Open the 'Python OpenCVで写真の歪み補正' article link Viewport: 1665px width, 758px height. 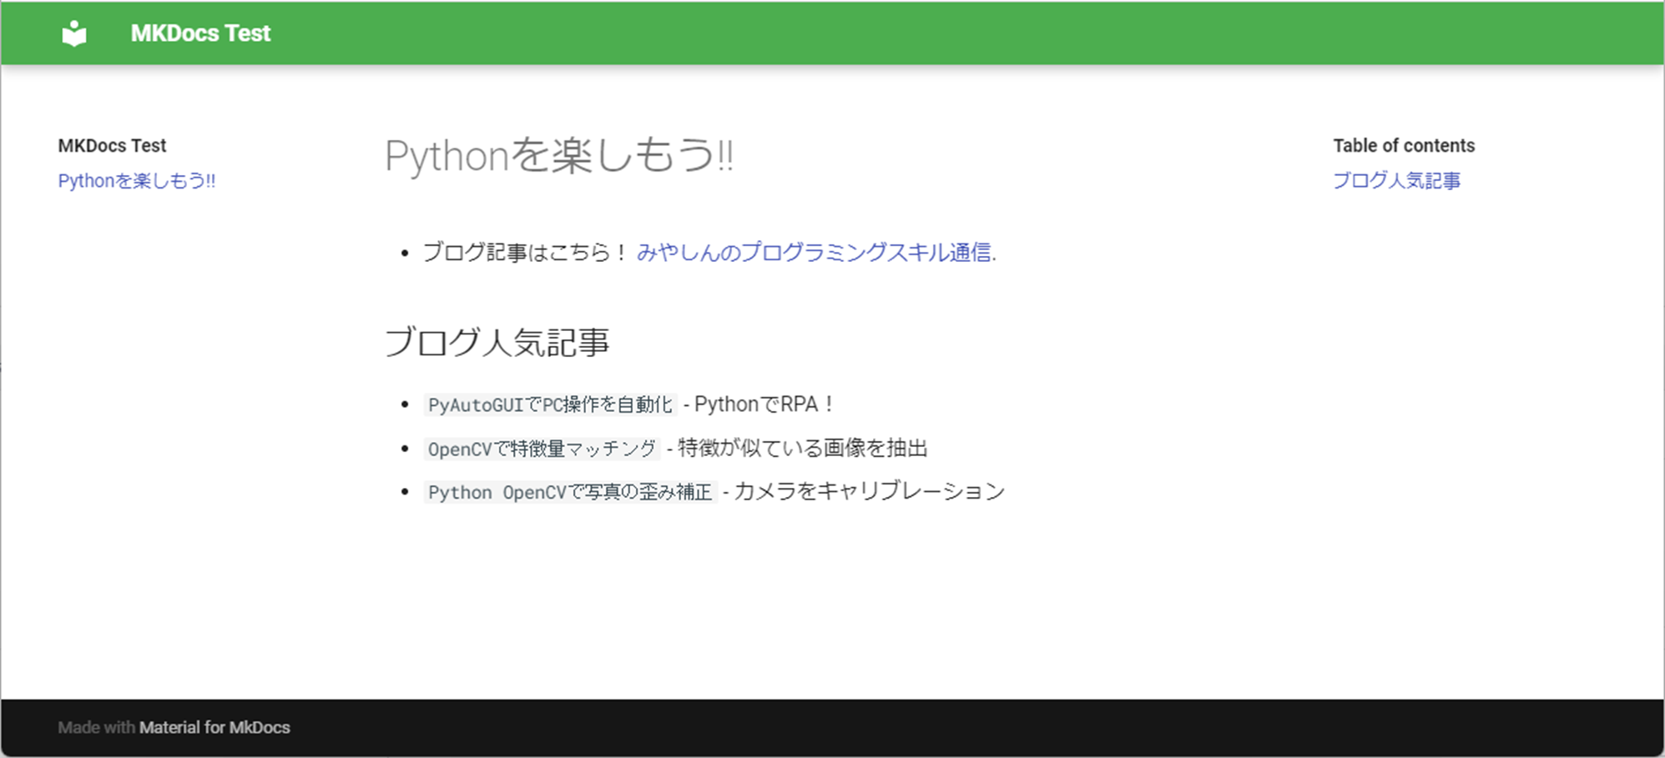pyautogui.click(x=569, y=492)
